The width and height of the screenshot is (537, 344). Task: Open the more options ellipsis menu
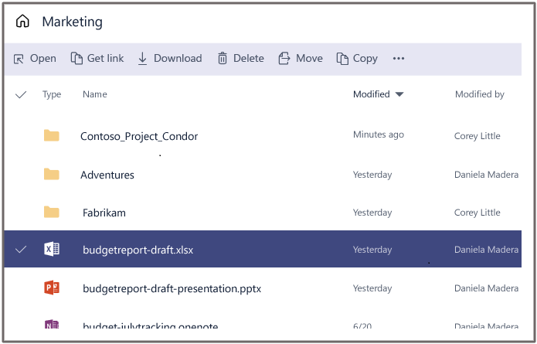point(399,58)
